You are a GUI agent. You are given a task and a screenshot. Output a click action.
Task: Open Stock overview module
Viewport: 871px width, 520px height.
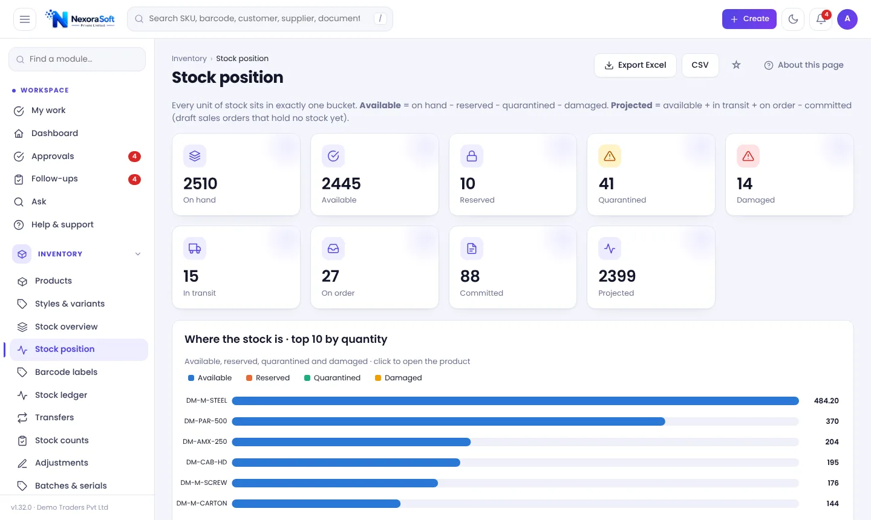tap(79, 327)
